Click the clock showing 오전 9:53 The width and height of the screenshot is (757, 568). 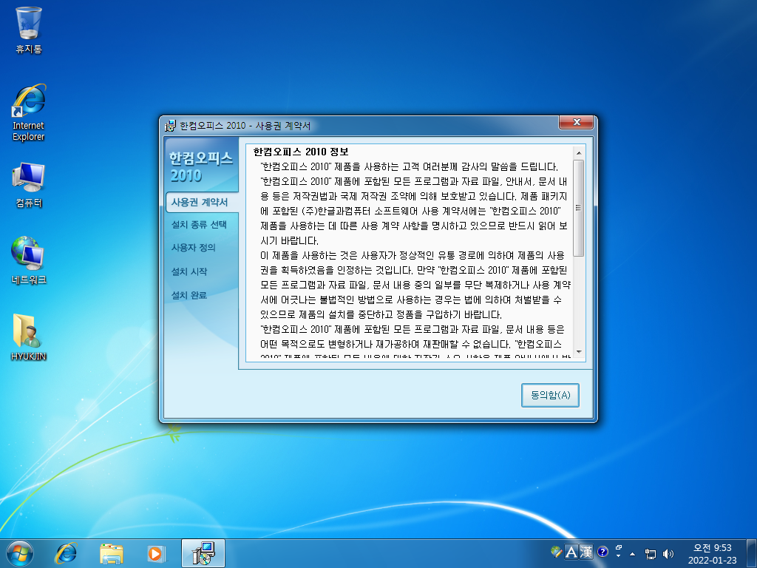(x=712, y=553)
